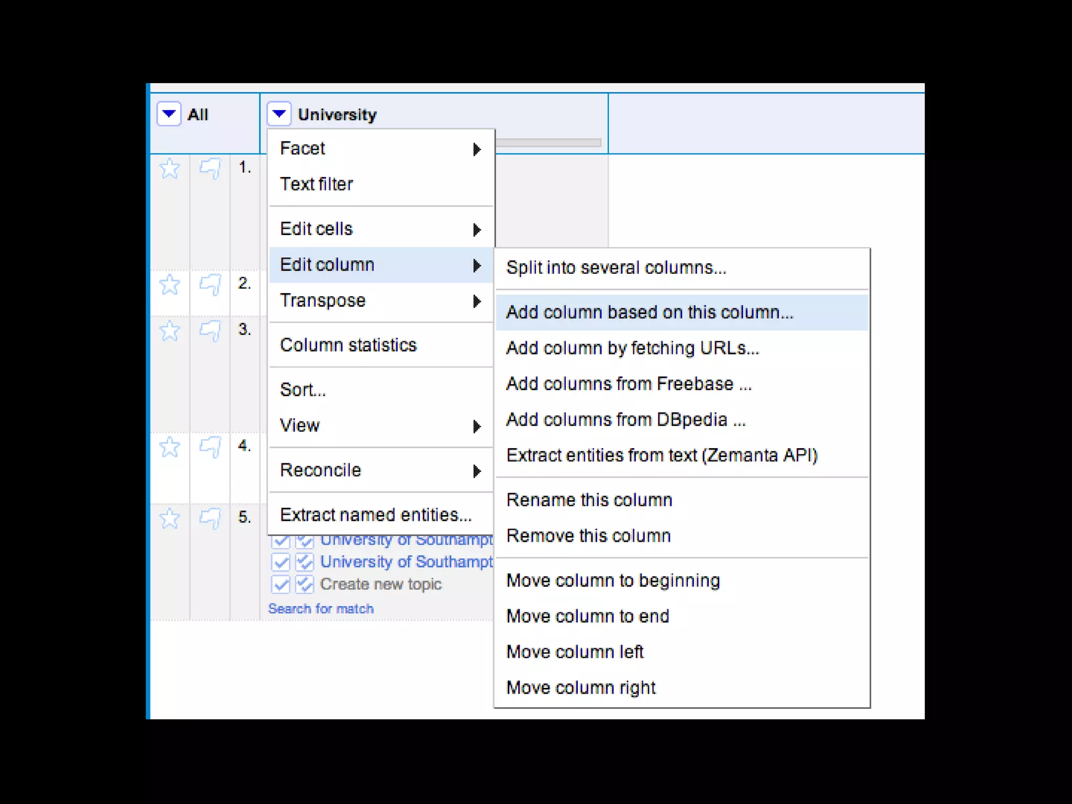Star row 2 in the grid
1072x804 pixels.
(x=170, y=285)
